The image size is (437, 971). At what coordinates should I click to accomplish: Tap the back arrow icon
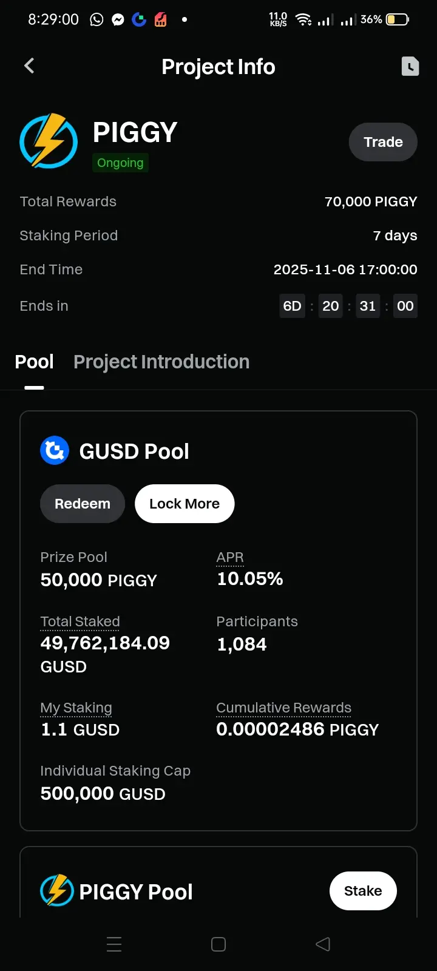[29, 66]
